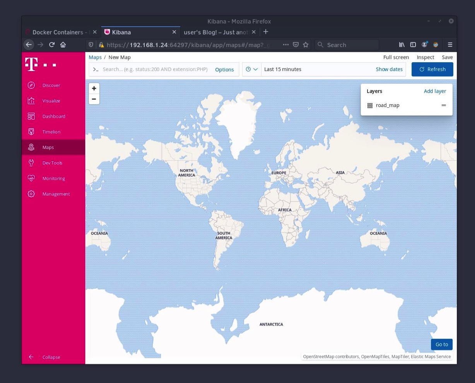
Task: Focus the Firefox address bar URL
Action: [x=189, y=45]
